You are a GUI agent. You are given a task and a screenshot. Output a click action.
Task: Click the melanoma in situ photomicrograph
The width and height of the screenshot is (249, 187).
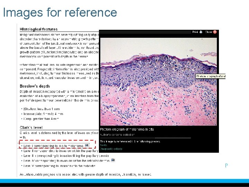click(x=158, y=82)
